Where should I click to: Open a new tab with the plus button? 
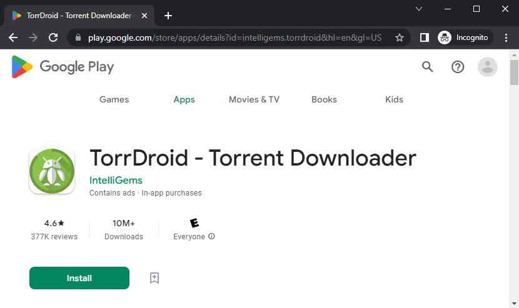pos(168,16)
